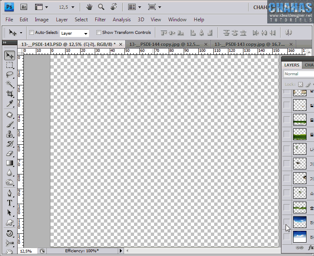This screenshot has width=314, height=256.
Task: Open the Normal blend mode dropdown
Action: (299, 74)
